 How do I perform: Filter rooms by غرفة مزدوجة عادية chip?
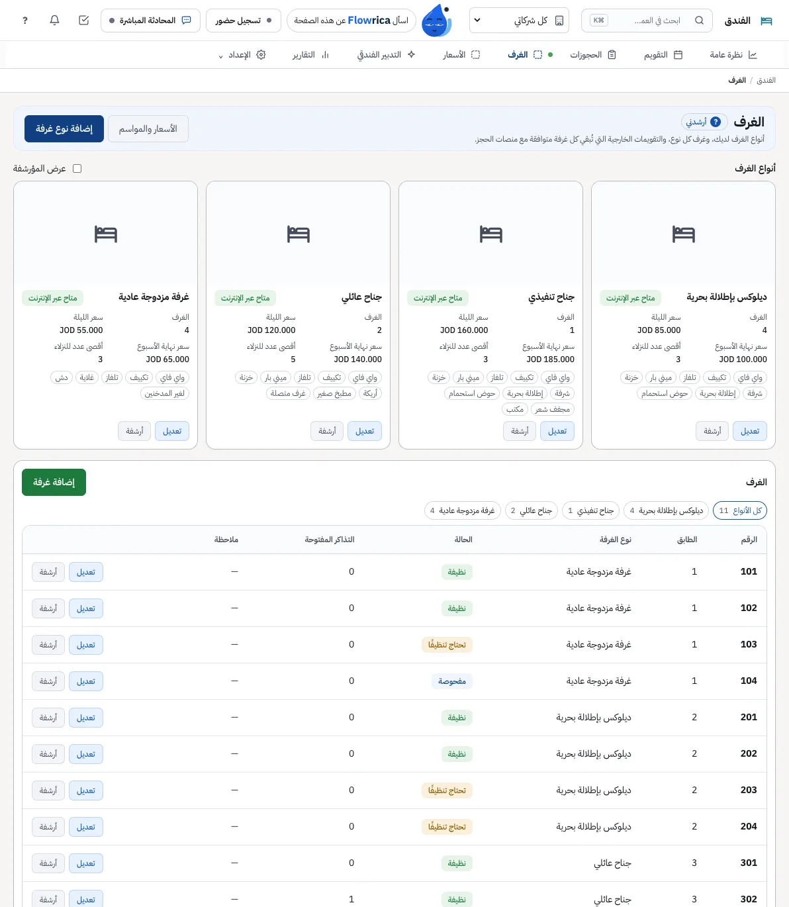[463, 510]
